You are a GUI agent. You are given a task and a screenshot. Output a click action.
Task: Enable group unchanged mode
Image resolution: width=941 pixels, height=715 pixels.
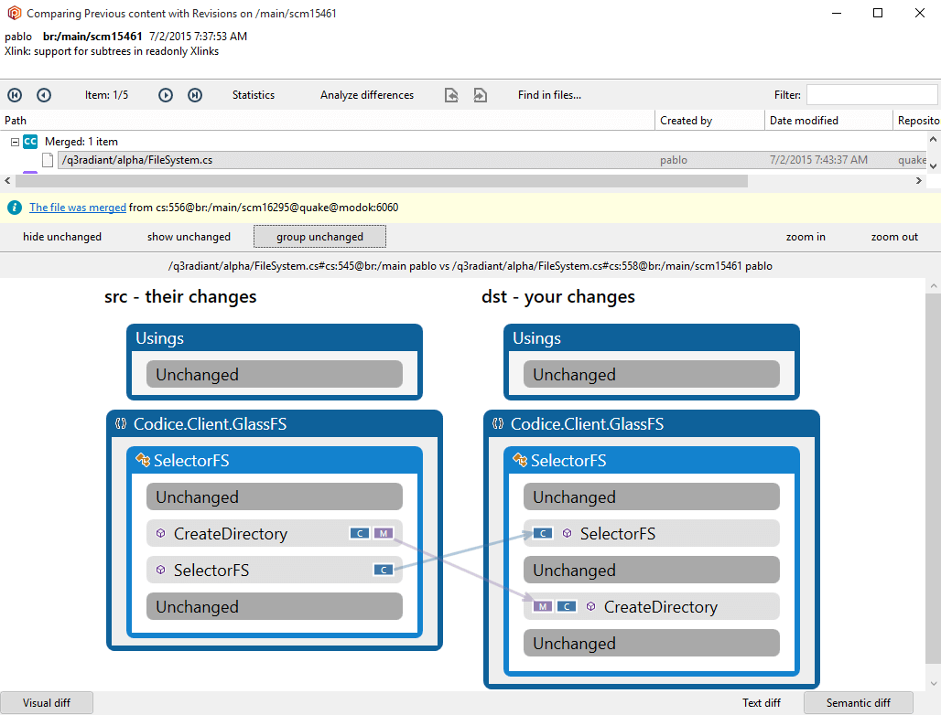tap(319, 236)
